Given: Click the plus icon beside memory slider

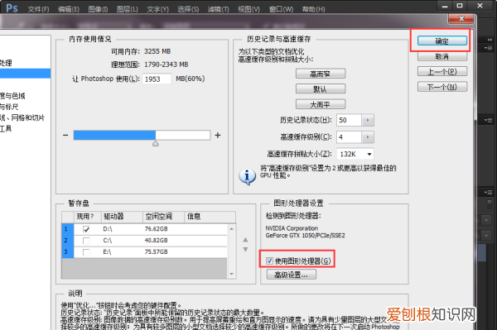Looking at the screenshot, I should point(218,135).
